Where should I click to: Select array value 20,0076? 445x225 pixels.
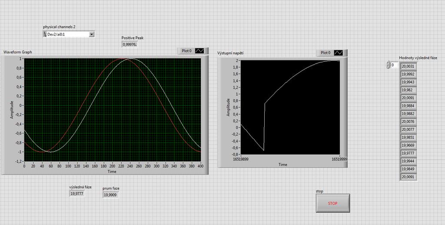pyautogui.click(x=408, y=122)
